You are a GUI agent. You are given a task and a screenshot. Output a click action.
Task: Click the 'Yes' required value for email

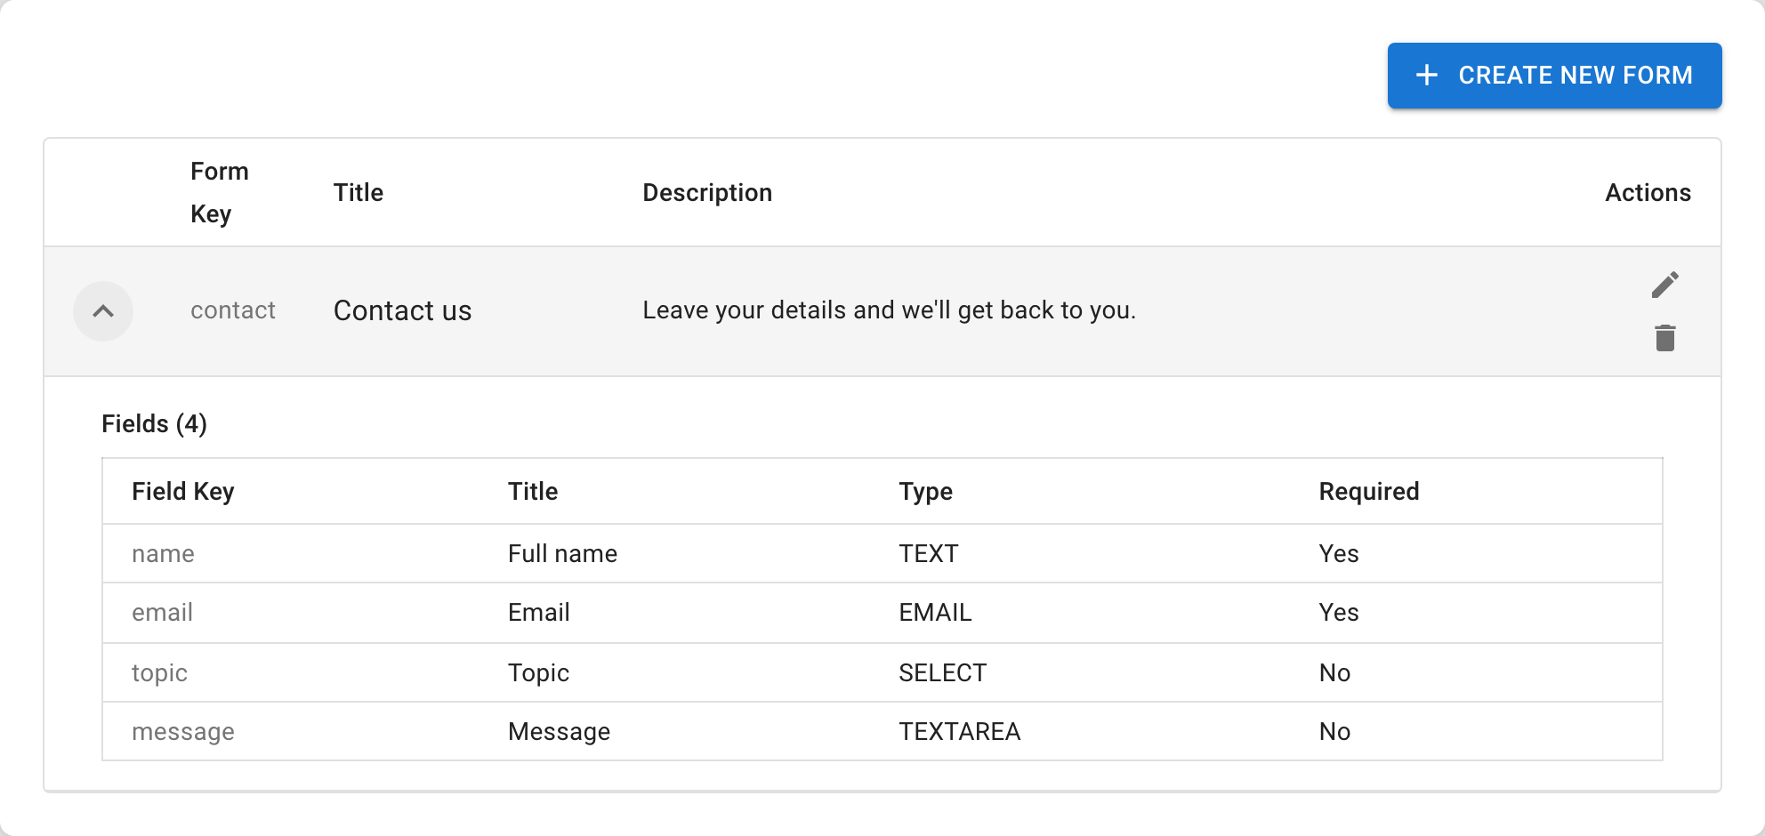[1338, 612]
